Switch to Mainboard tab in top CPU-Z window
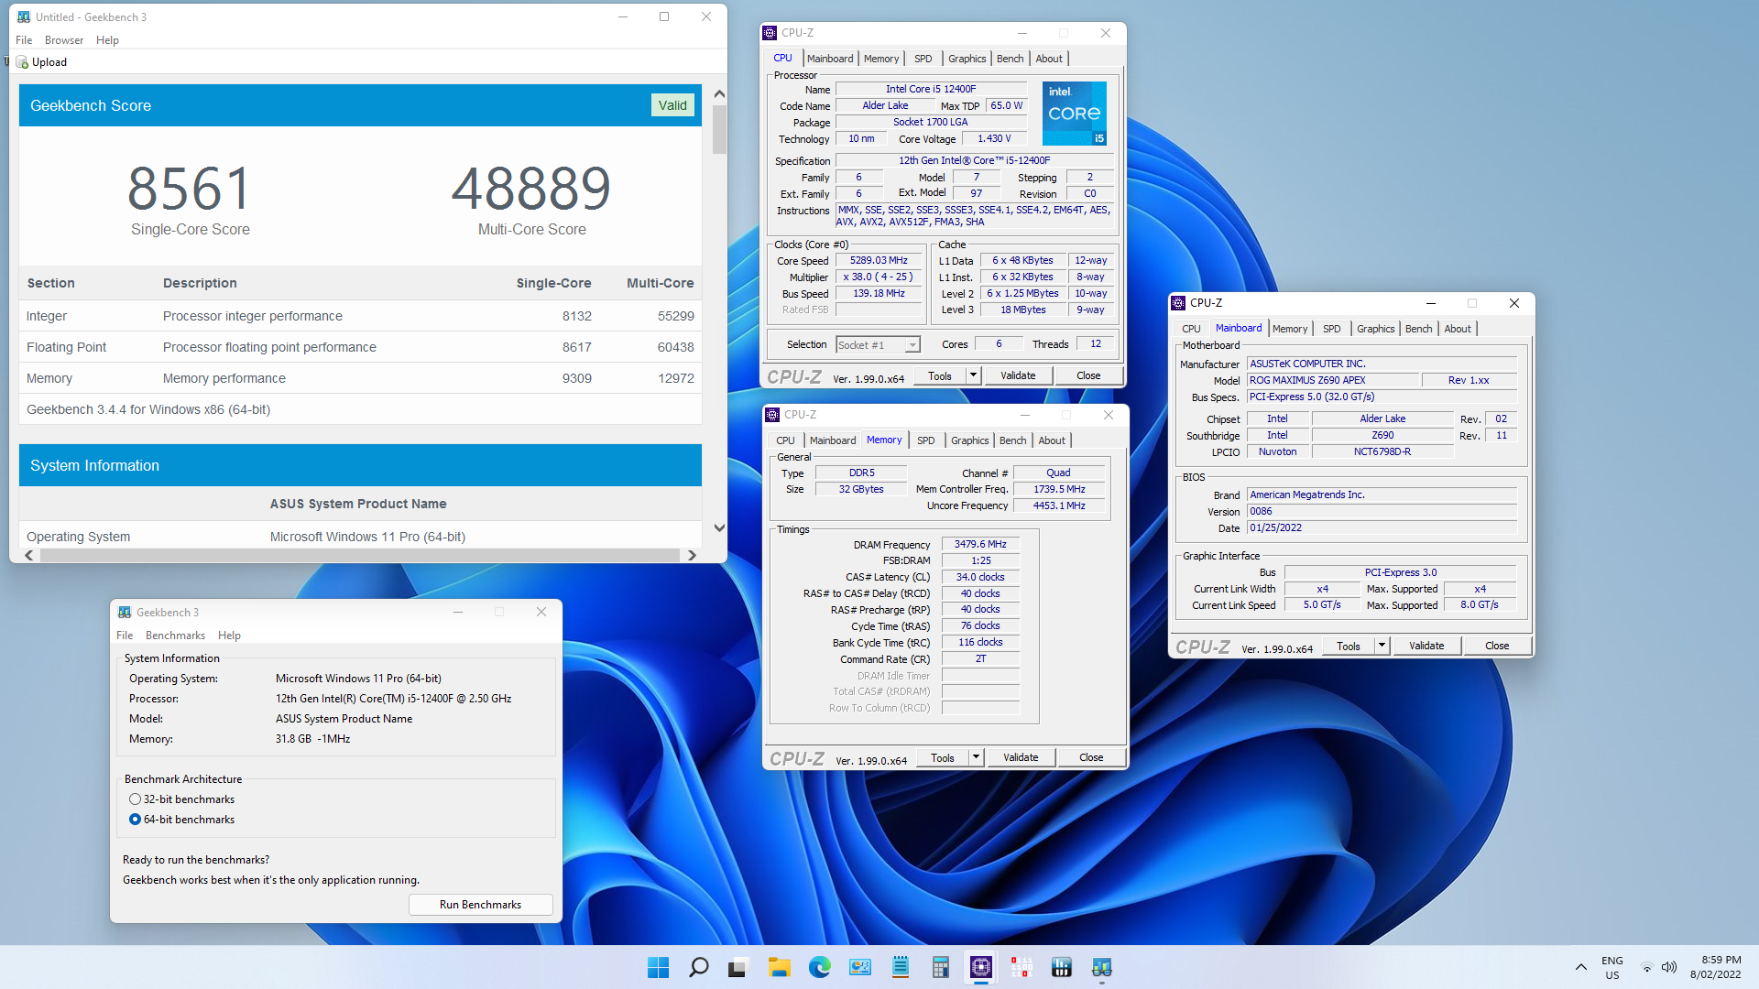 (830, 59)
